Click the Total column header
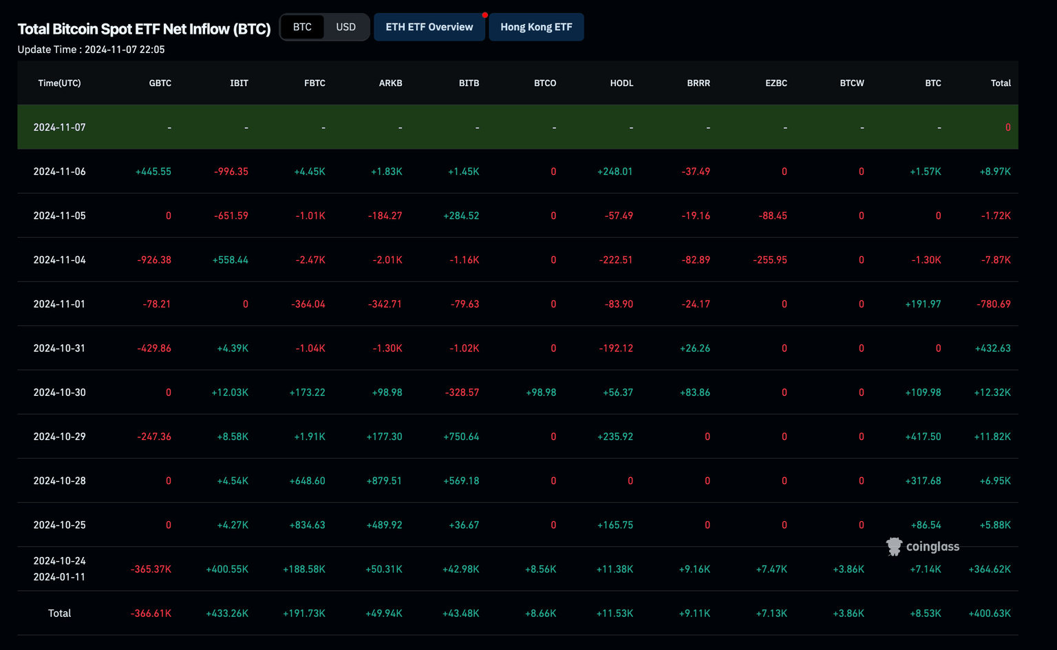The height and width of the screenshot is (650, 1057). [x=1000, y=83]
